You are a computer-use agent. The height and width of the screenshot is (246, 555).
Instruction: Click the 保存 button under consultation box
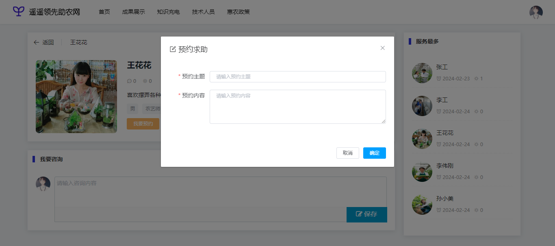tap(367, 214)
